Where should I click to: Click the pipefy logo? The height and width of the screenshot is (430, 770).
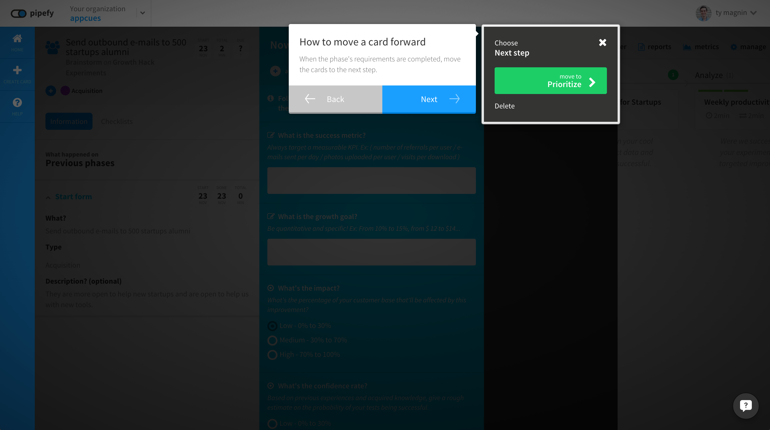(x=32, y=13)
